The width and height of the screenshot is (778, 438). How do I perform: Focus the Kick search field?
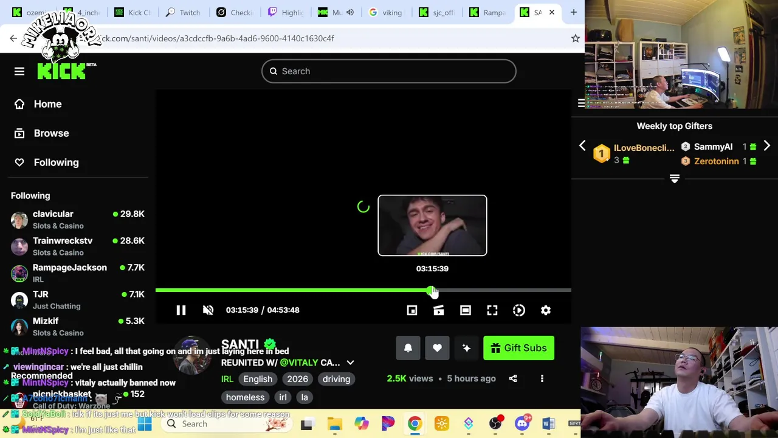pyautogui.click(x=389, y=71)
